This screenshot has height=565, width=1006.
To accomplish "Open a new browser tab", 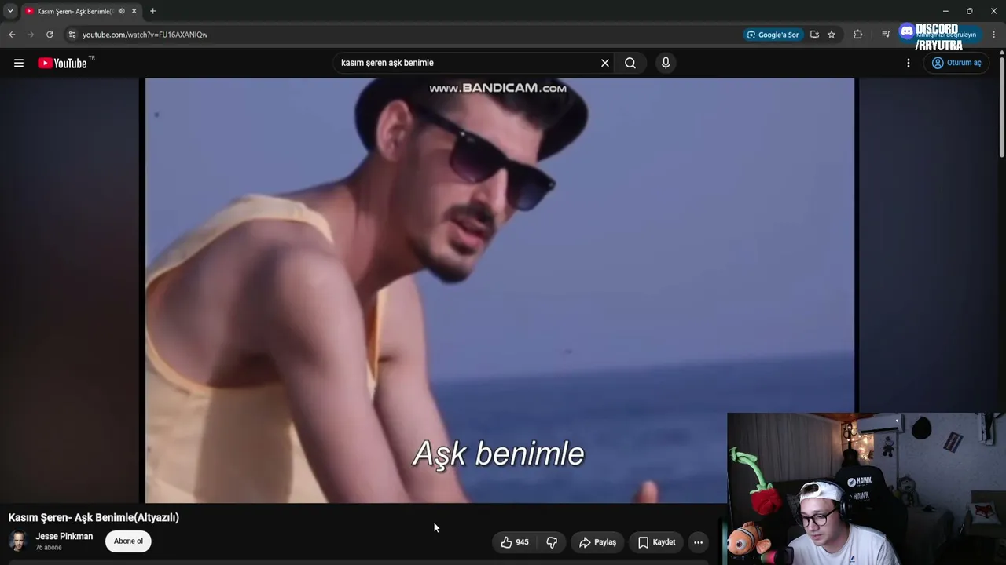I will click(x=152, y=11).
